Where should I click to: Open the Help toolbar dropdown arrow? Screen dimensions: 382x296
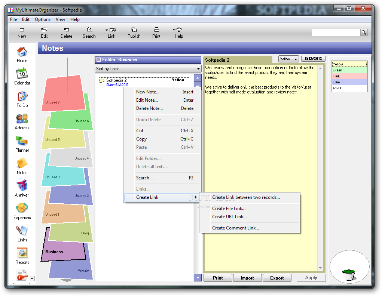point(174,30)
